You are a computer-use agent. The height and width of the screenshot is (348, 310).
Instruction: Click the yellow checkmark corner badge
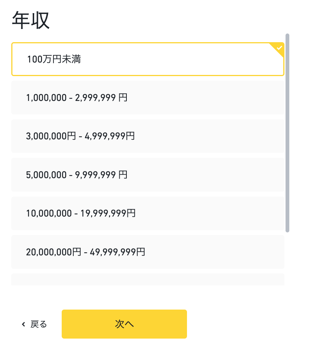coord(278,48)
